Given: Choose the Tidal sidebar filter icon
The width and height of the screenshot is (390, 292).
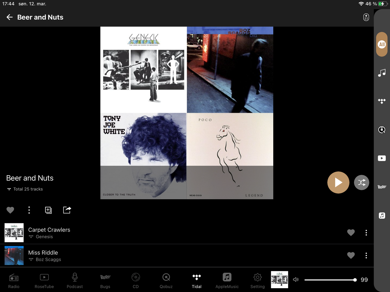Looking at the screenshot, I should click(382, 101).
